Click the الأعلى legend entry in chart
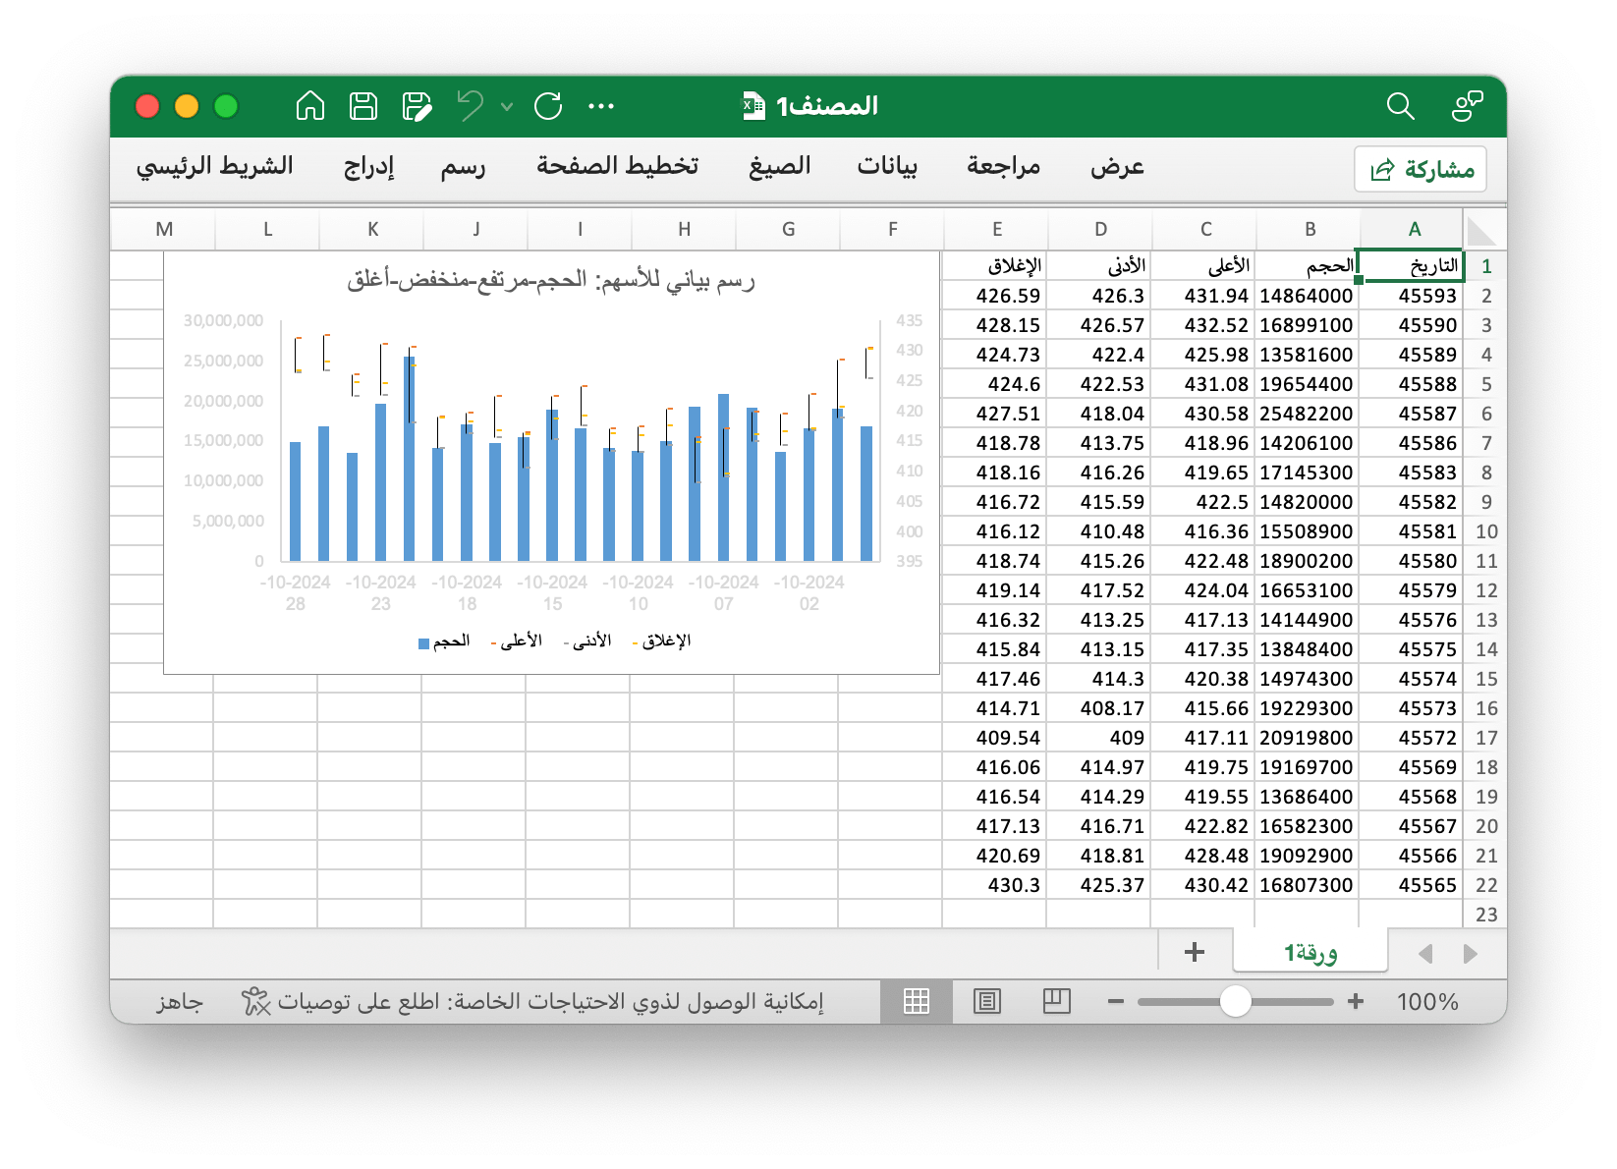This screenshot has width=1617, height=1169. pyautogui.click(x=516, y=641)
